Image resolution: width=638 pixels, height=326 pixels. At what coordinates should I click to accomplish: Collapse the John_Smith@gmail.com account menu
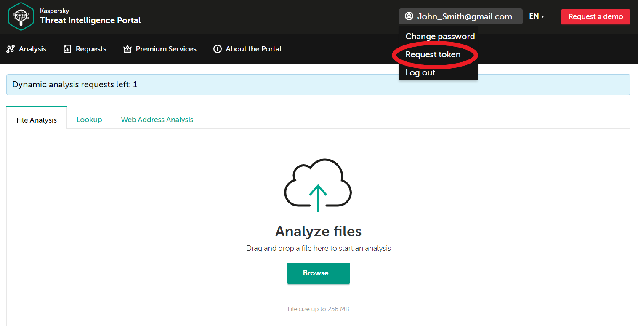click(464, 16)
